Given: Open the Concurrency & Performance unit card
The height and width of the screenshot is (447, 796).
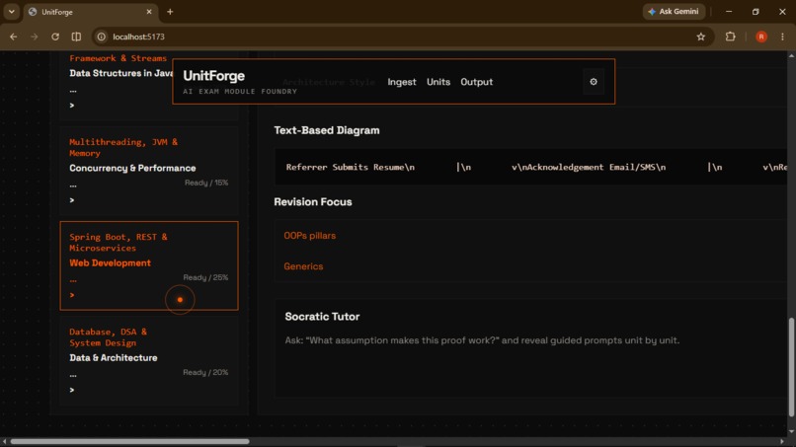Looking at the screenshot, I should click(x=149, y=171).
